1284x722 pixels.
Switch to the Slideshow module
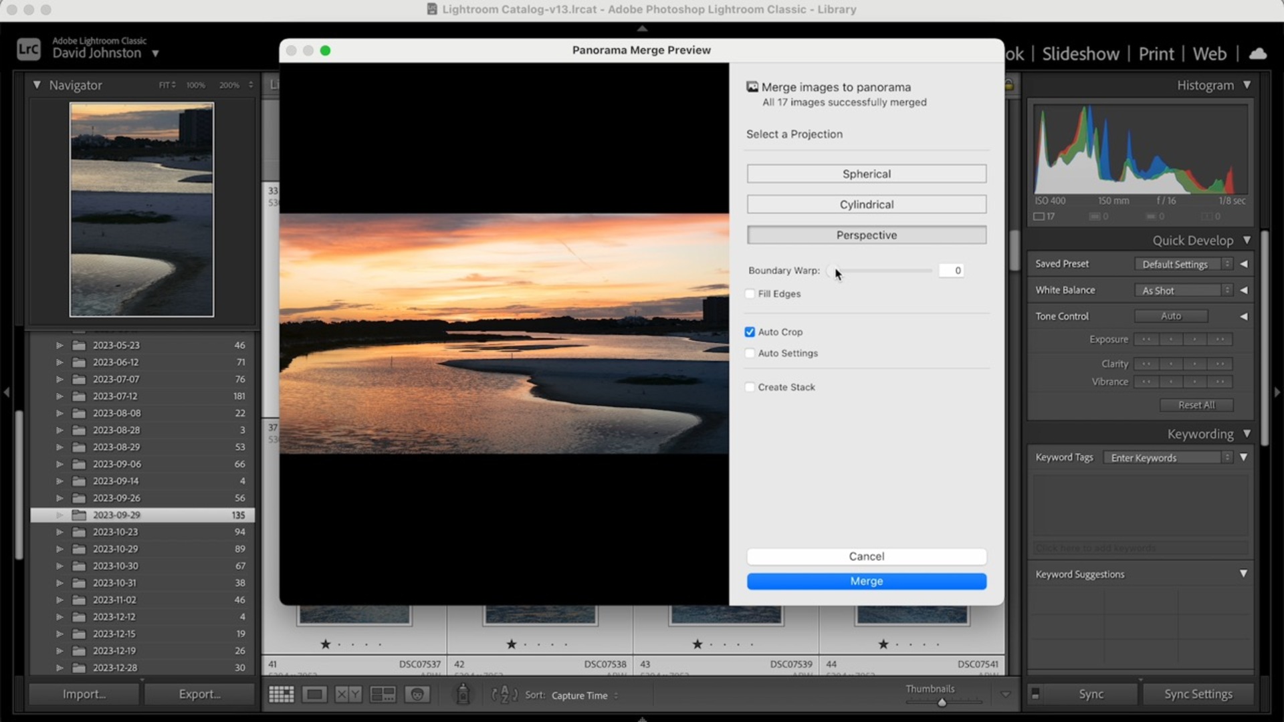1079,54
